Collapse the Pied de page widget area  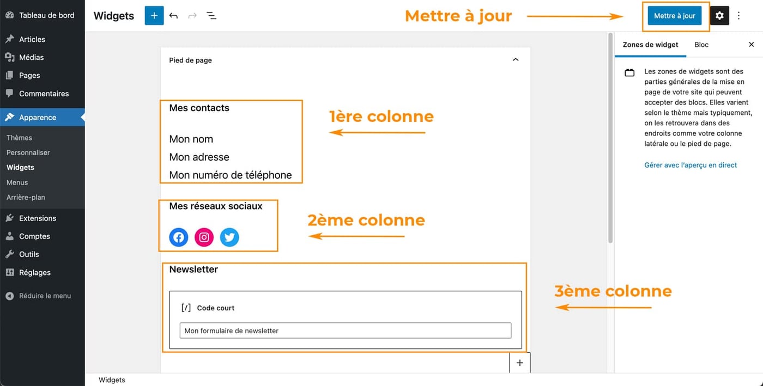click(515, 60)
